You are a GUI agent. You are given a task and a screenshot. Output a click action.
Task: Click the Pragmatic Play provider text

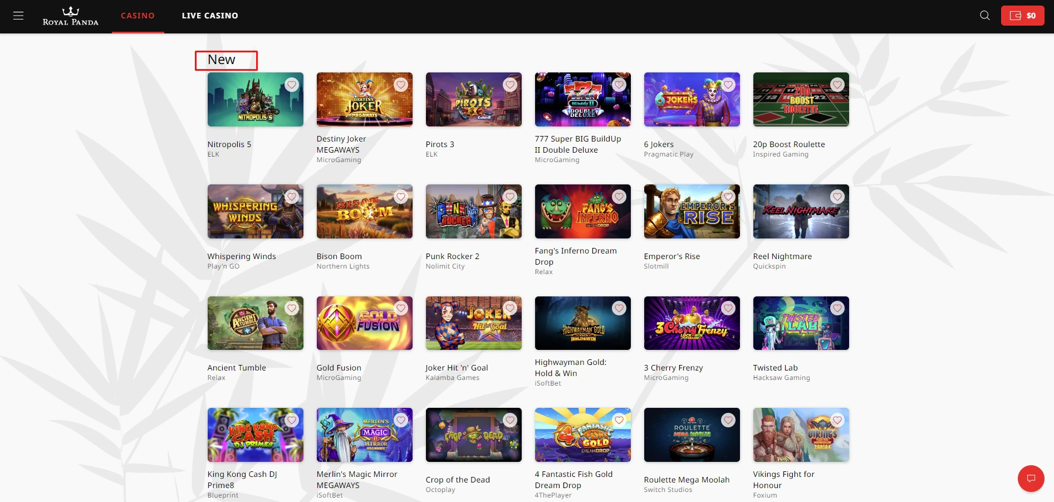coord(669,154)
